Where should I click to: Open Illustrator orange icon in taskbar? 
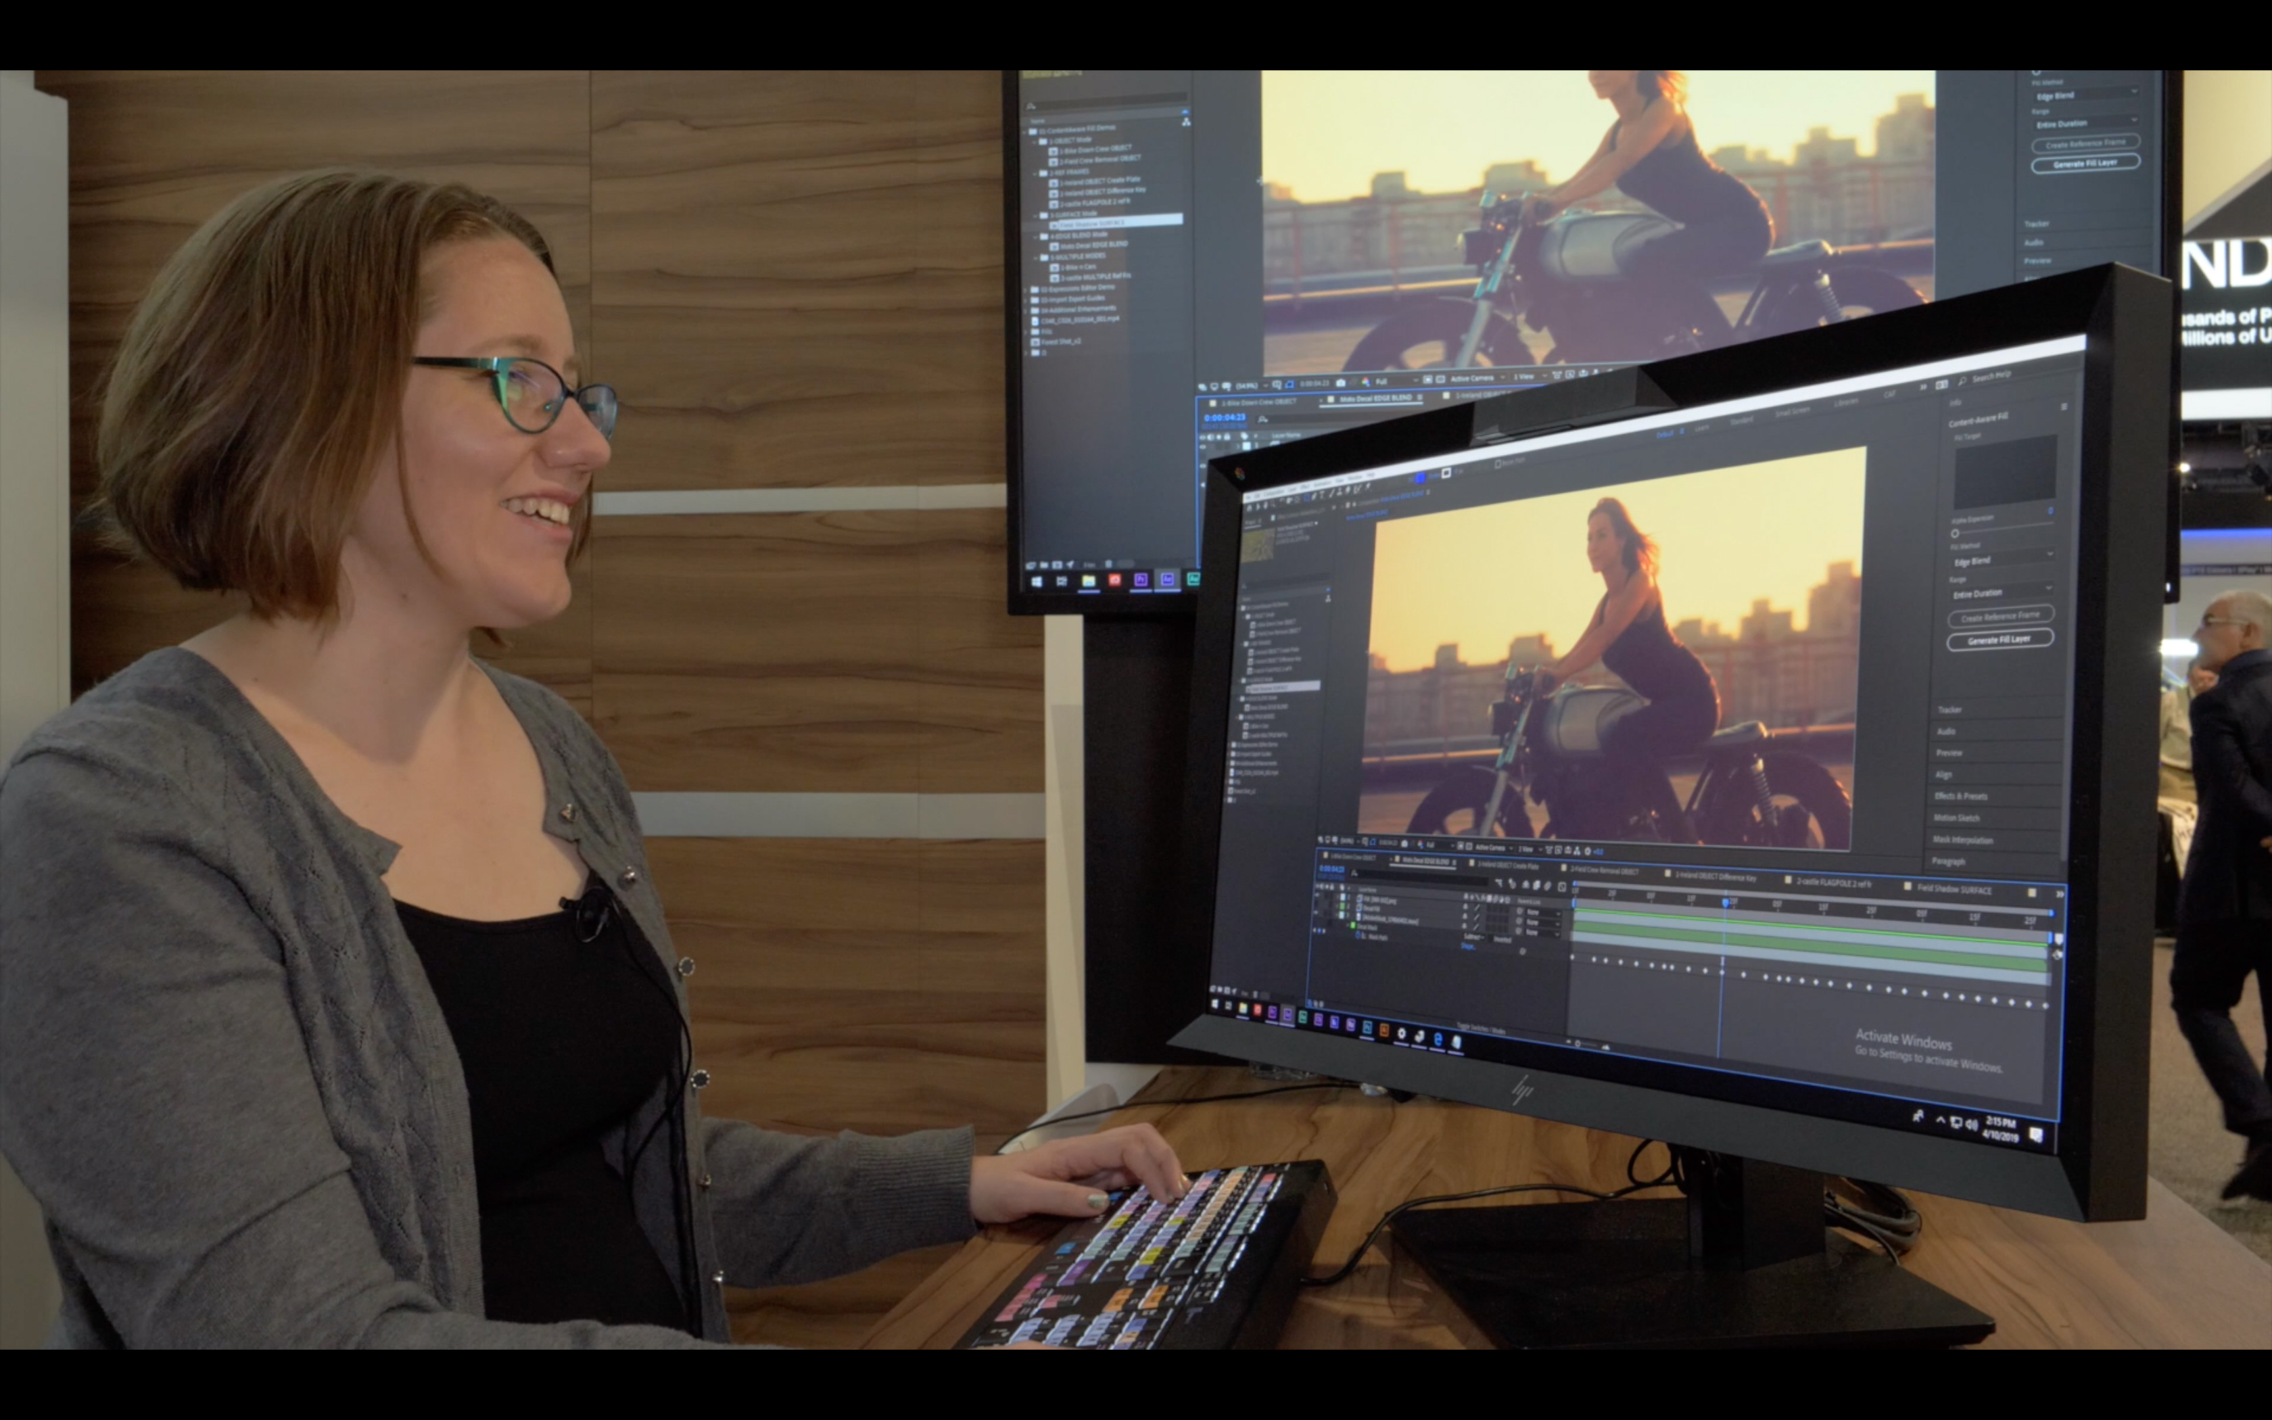tap(1384, 1031)
